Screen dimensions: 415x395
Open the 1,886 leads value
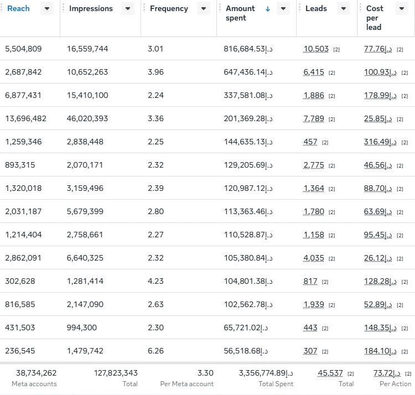(x=314, y=96)
